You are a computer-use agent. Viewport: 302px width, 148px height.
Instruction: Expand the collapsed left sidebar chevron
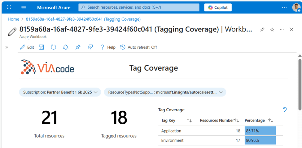coord(7,47)
